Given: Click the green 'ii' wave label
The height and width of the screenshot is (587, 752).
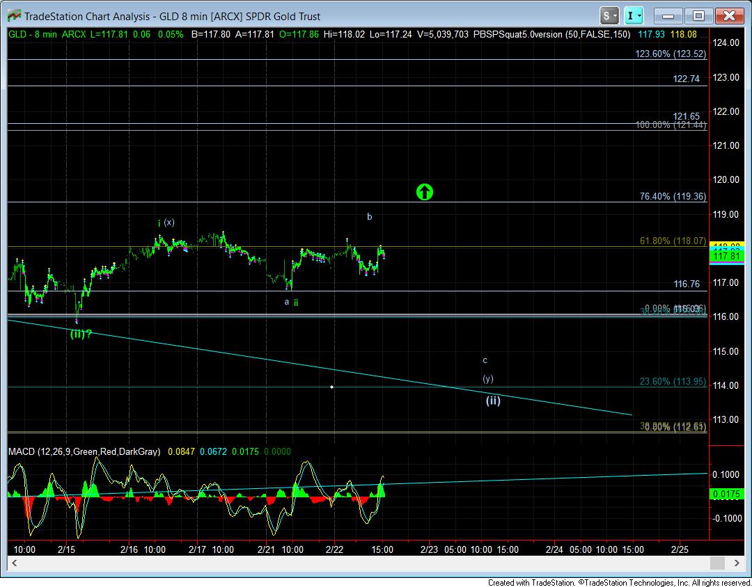Looking at the screenshot, I should point(296,303).
